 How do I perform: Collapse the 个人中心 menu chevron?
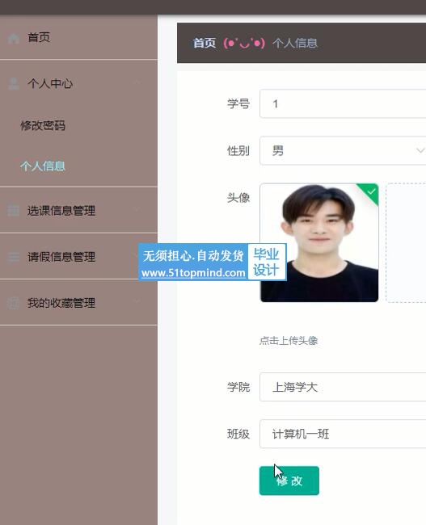coord(137,82)
